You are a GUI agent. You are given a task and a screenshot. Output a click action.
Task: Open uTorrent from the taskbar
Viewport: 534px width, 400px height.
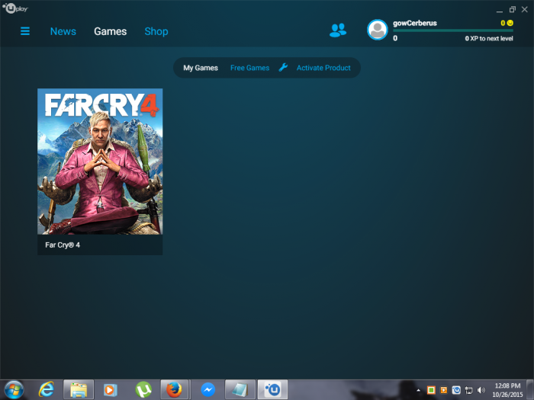(143, 390)
